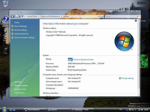
Task: Select the AMD Athlon processor text
Action: pyautogui.click(x=86, y=63)
